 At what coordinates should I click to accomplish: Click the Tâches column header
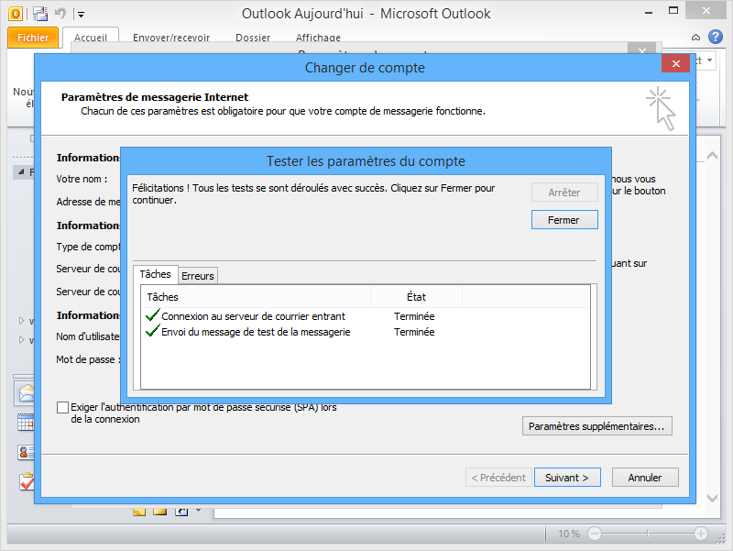(256, 297)
